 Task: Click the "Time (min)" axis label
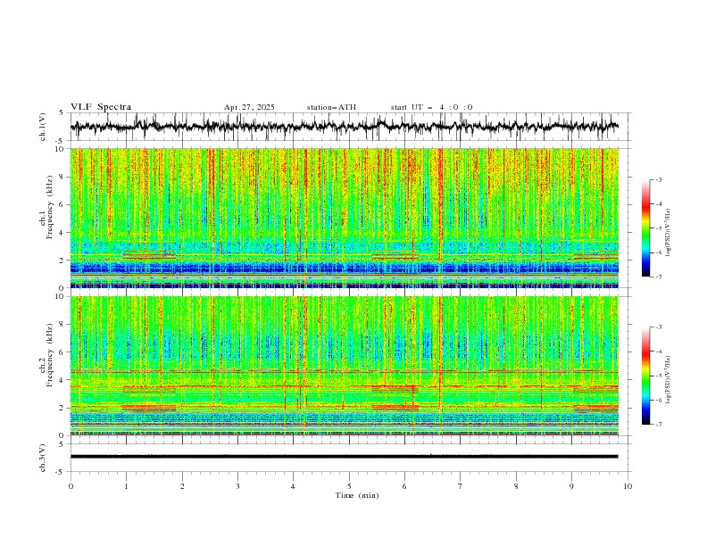coord(357,495)
